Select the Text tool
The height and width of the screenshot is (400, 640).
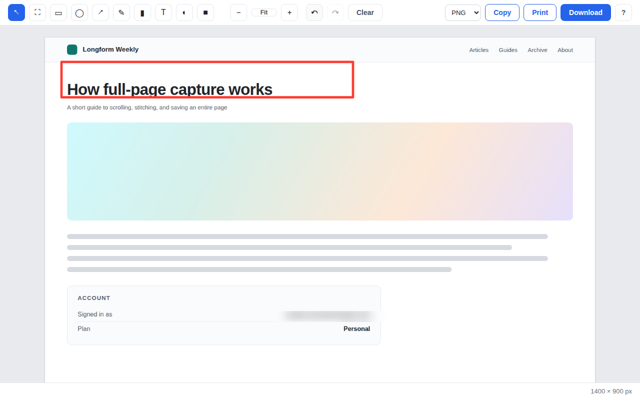(x=163, y=12)
